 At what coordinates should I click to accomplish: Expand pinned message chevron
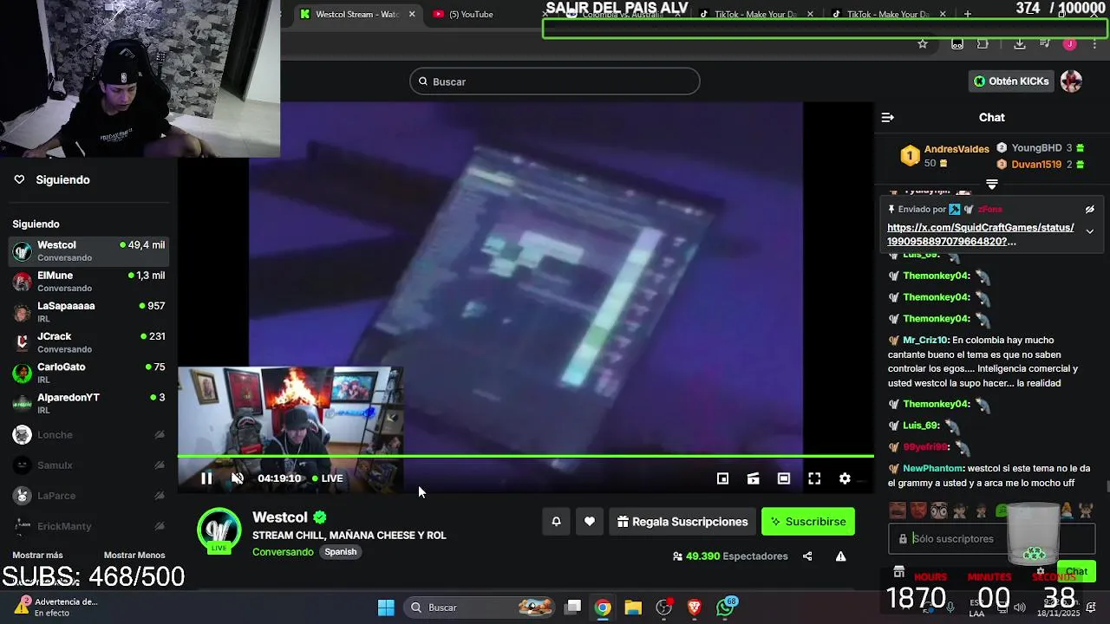[x=1090, y=231]
